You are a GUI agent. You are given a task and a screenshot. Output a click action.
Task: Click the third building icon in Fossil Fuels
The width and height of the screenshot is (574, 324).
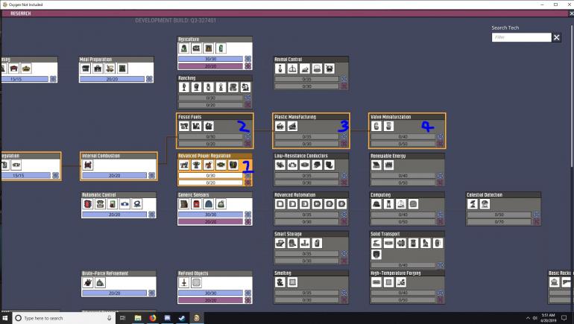(x=209, y=126)
